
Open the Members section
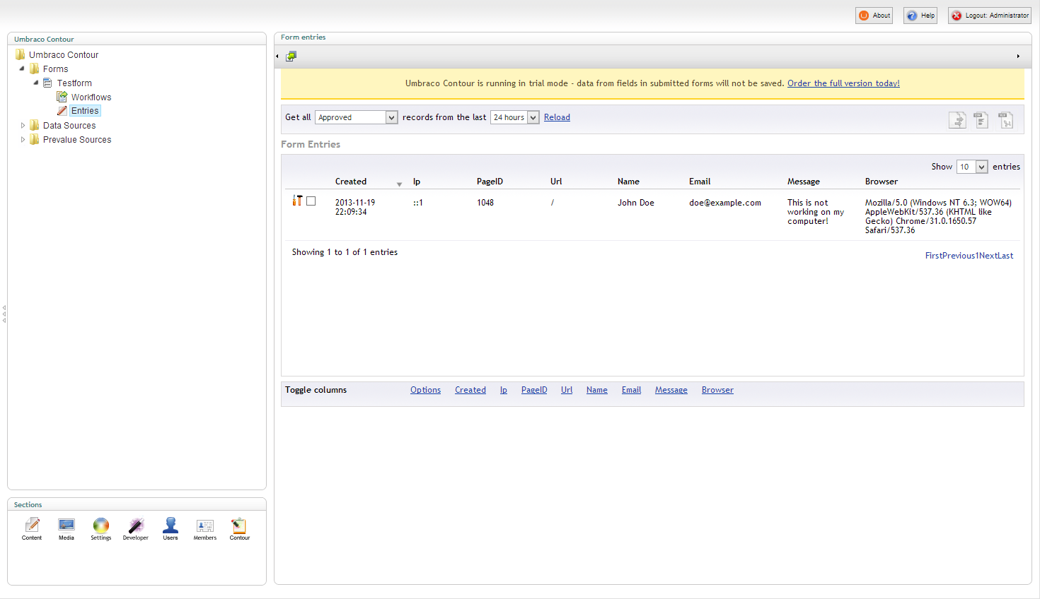(205, 529)
